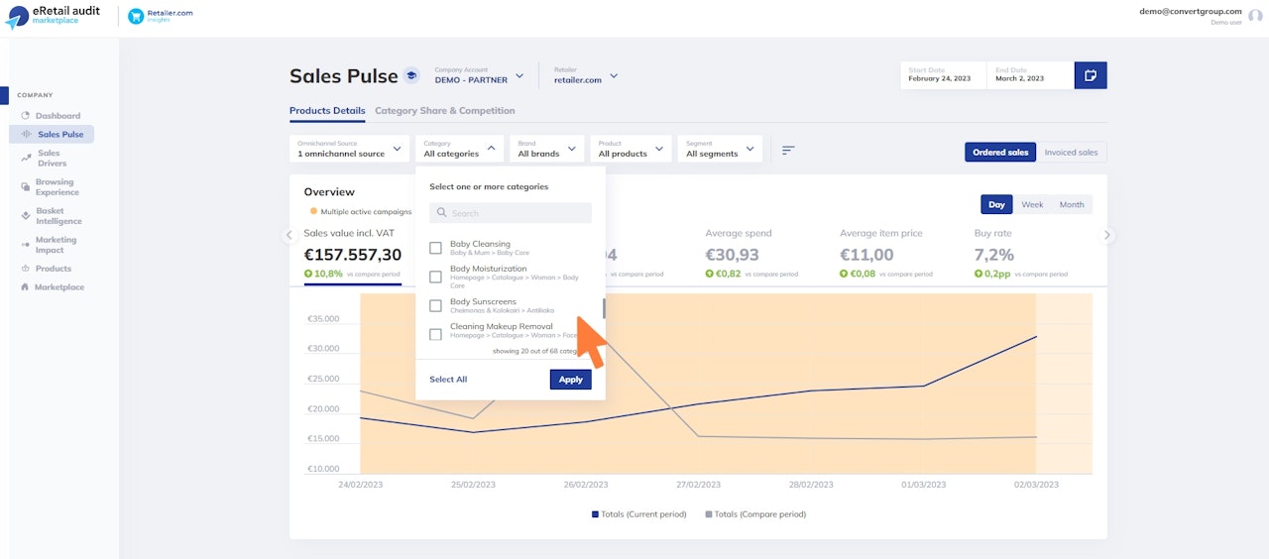Image resolution: width=1269 pixels, height=559 pixels.
Task: Click the graduation cap icon beside Sales Pulse
Action: point(411,76)
